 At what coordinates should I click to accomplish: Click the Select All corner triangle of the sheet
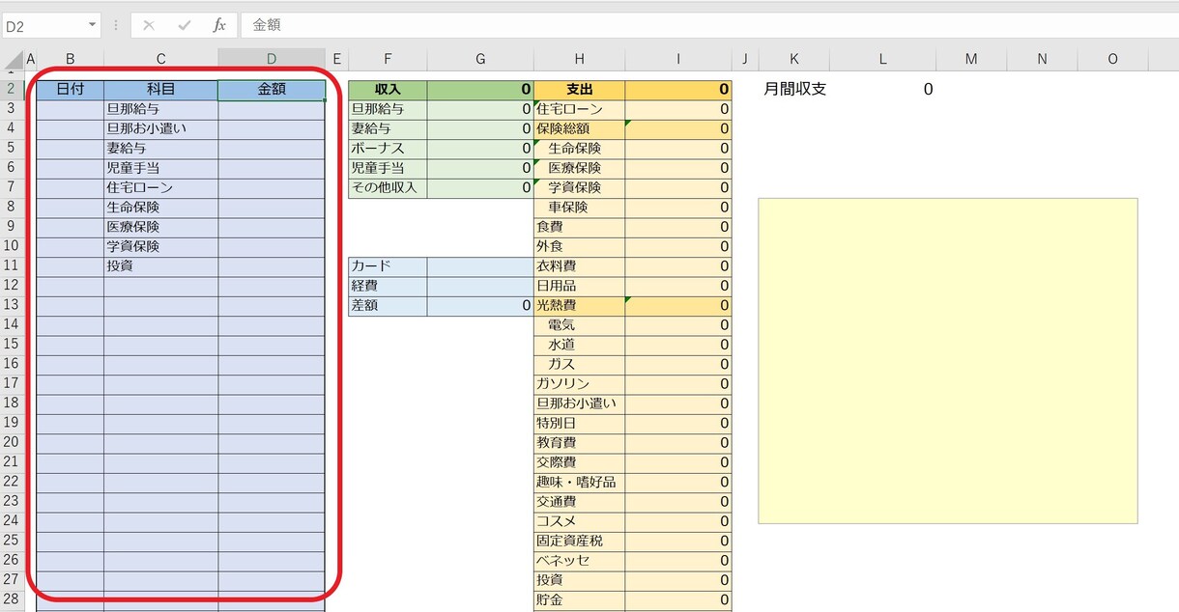pyautogui.click(x=13, y=62)
